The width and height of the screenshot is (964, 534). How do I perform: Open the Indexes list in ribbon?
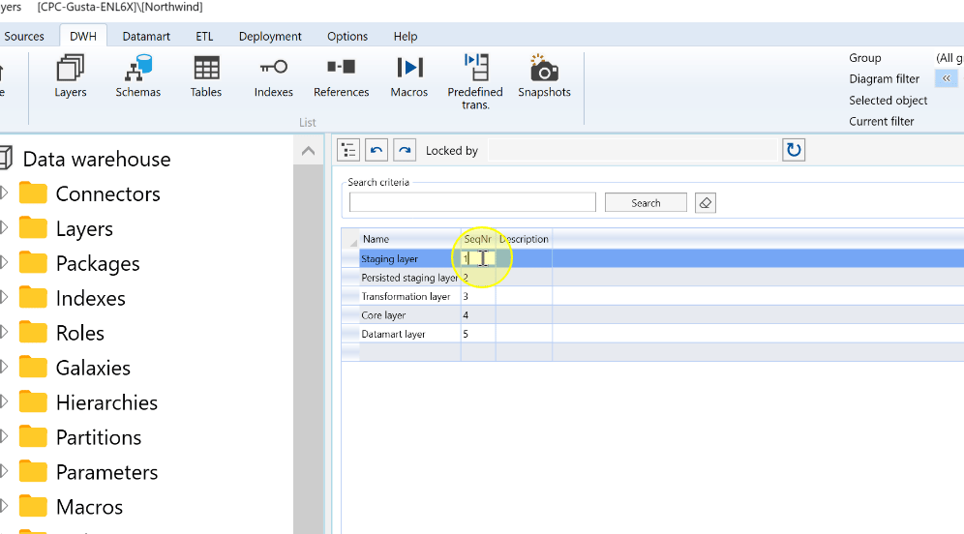(x=274, y=76)
